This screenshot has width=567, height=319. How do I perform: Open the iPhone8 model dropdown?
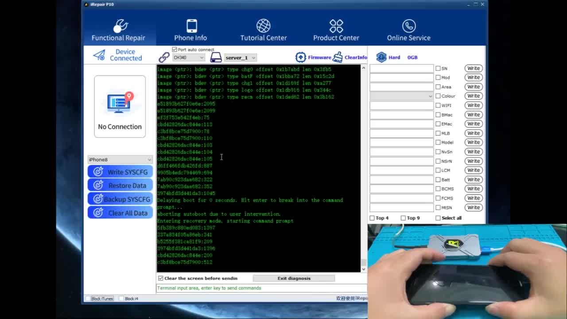[x=120, y=159]
